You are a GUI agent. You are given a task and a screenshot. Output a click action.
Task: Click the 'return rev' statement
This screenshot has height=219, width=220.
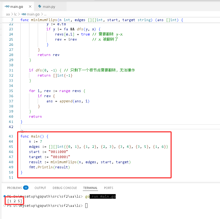point(49,55)
